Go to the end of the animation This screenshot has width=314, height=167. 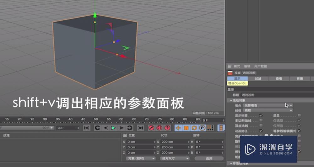click(x=140, y=128)
